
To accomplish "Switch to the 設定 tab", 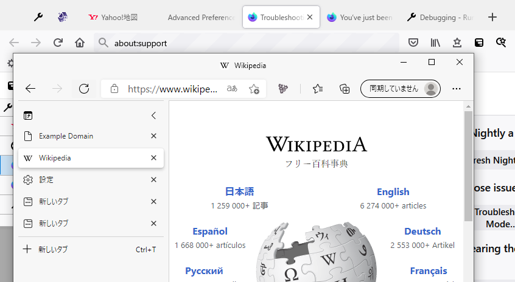I will [91, 180].
